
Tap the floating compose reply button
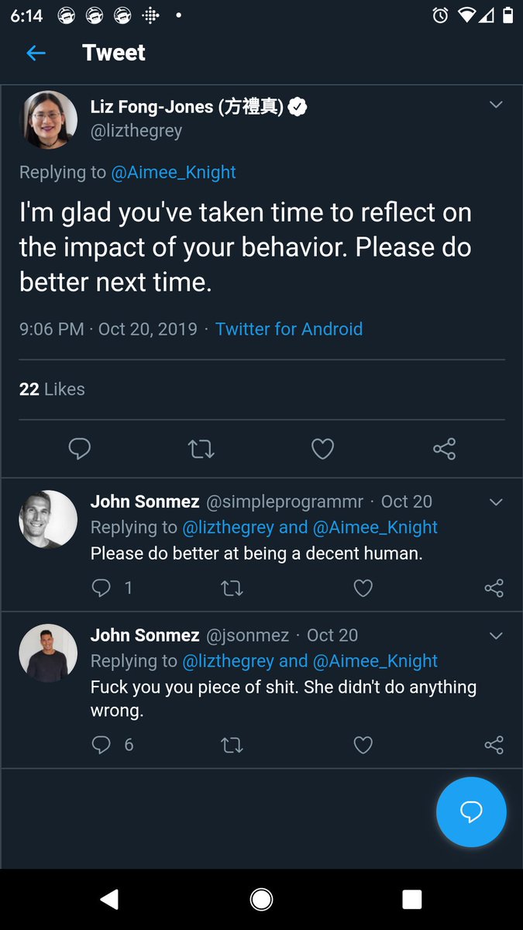(x=471, y=811)
